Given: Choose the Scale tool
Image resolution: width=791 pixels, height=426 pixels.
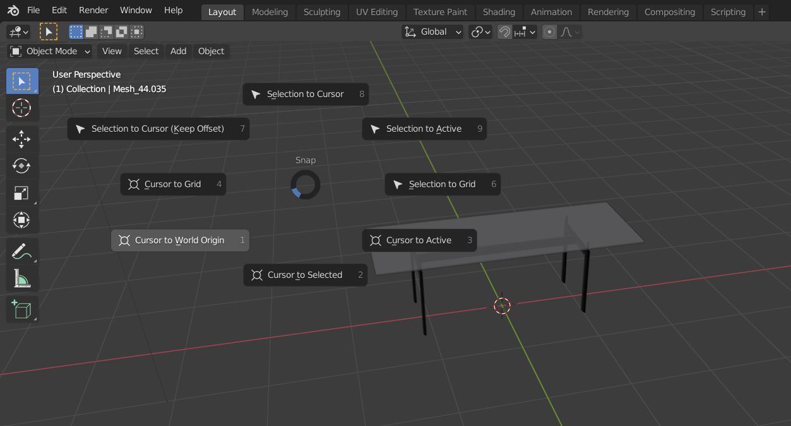Looking at the screenshot, I should [x=21, y=193].
